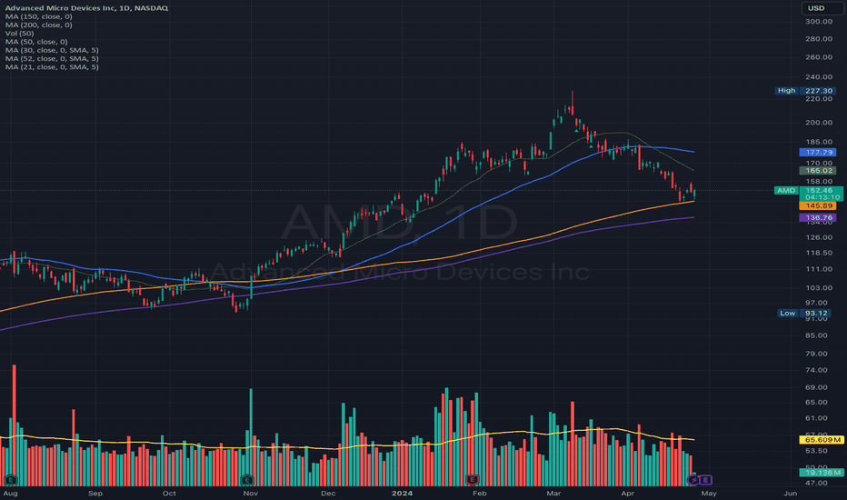Click the Sep label on time axis
The width and height of the screenshot is (847, 500).
click(x=95, y=493)
